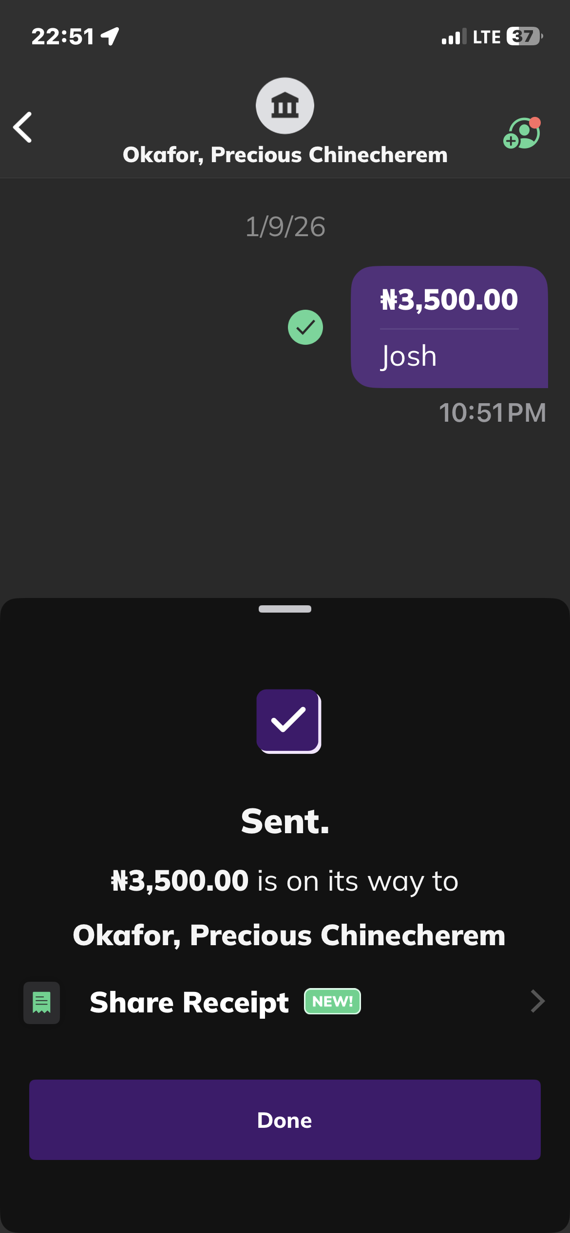This screenshot has width=570, height=1233.
Task: Tap the battery indicator showing 37
Action: pos(524,37)
